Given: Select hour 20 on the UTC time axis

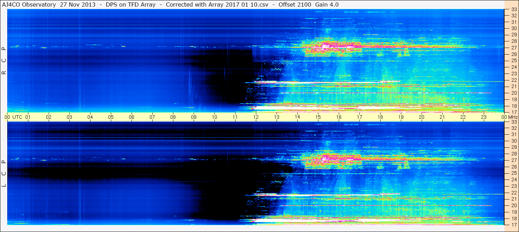Looking at the screenshot, I should [422, 117].
